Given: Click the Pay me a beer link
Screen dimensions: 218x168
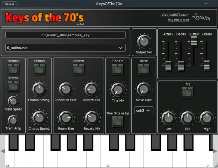Looking at the screenshot, I should point(179,20).
